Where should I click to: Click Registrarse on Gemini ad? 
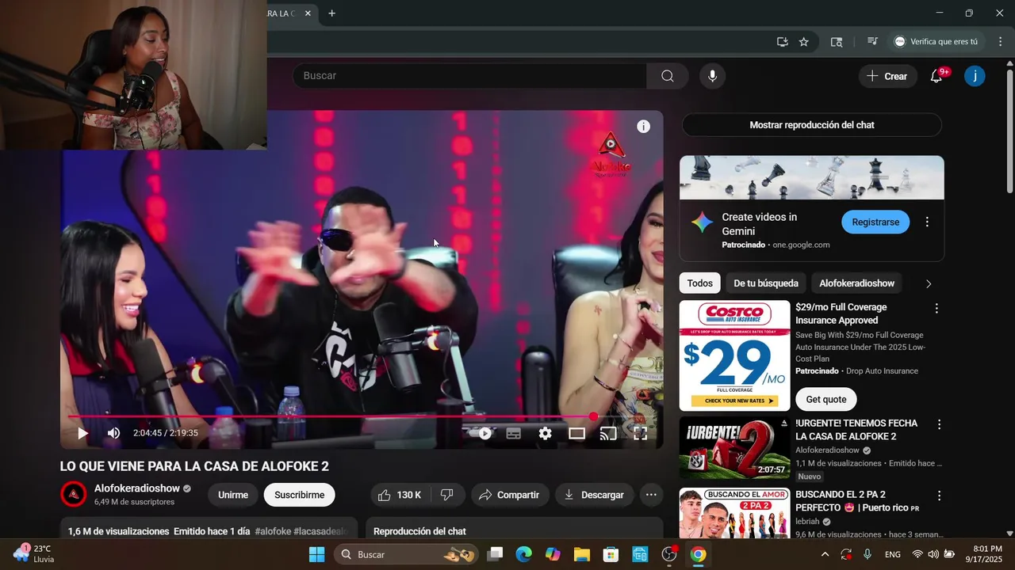tap(875, 222)
